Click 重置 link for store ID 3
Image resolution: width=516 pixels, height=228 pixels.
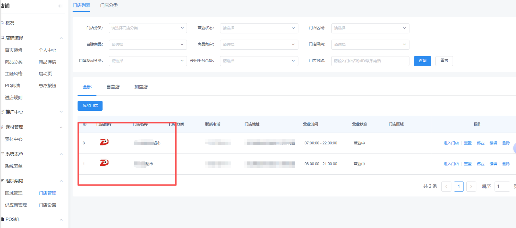(468, 143)
